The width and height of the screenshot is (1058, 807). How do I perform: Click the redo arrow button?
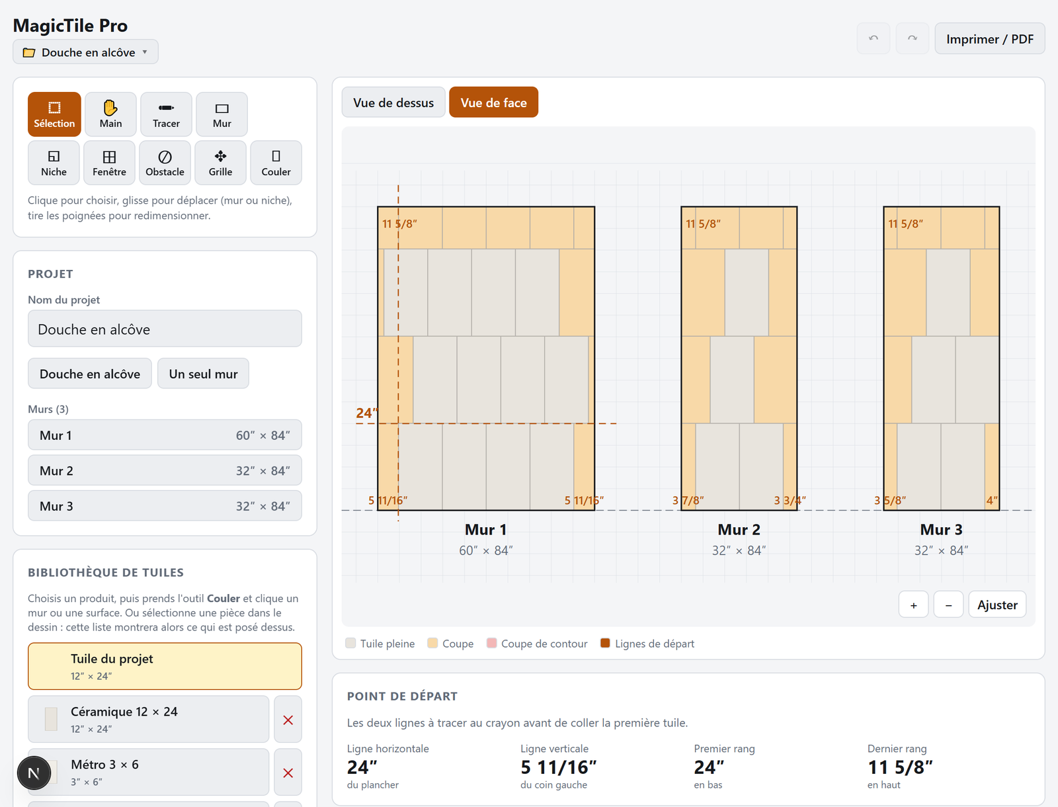point(913,38)
